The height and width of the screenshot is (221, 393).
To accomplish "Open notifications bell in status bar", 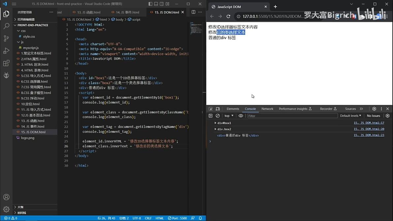I will click(200, 218).
